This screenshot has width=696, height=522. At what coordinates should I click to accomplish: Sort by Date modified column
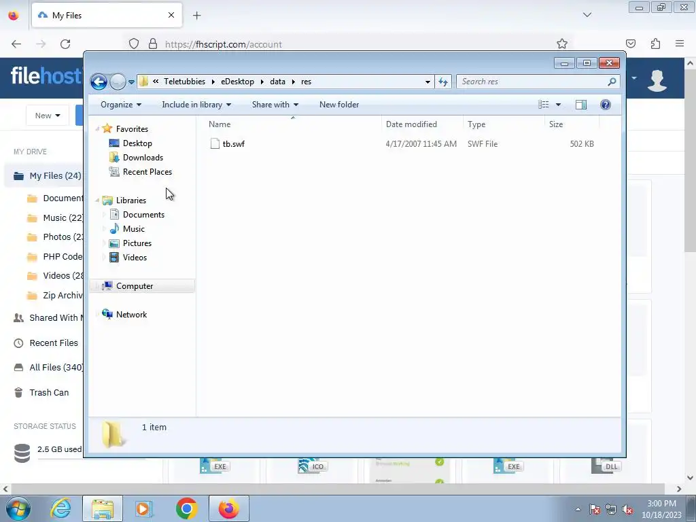(422, 124)
